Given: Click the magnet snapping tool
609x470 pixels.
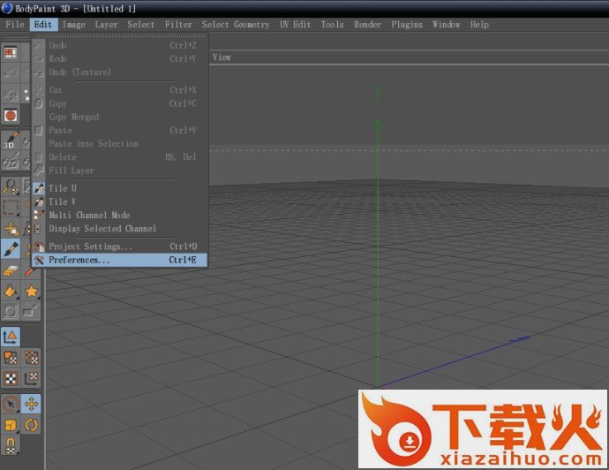Looking at the screenshot, I should click(x=11, y=446).
